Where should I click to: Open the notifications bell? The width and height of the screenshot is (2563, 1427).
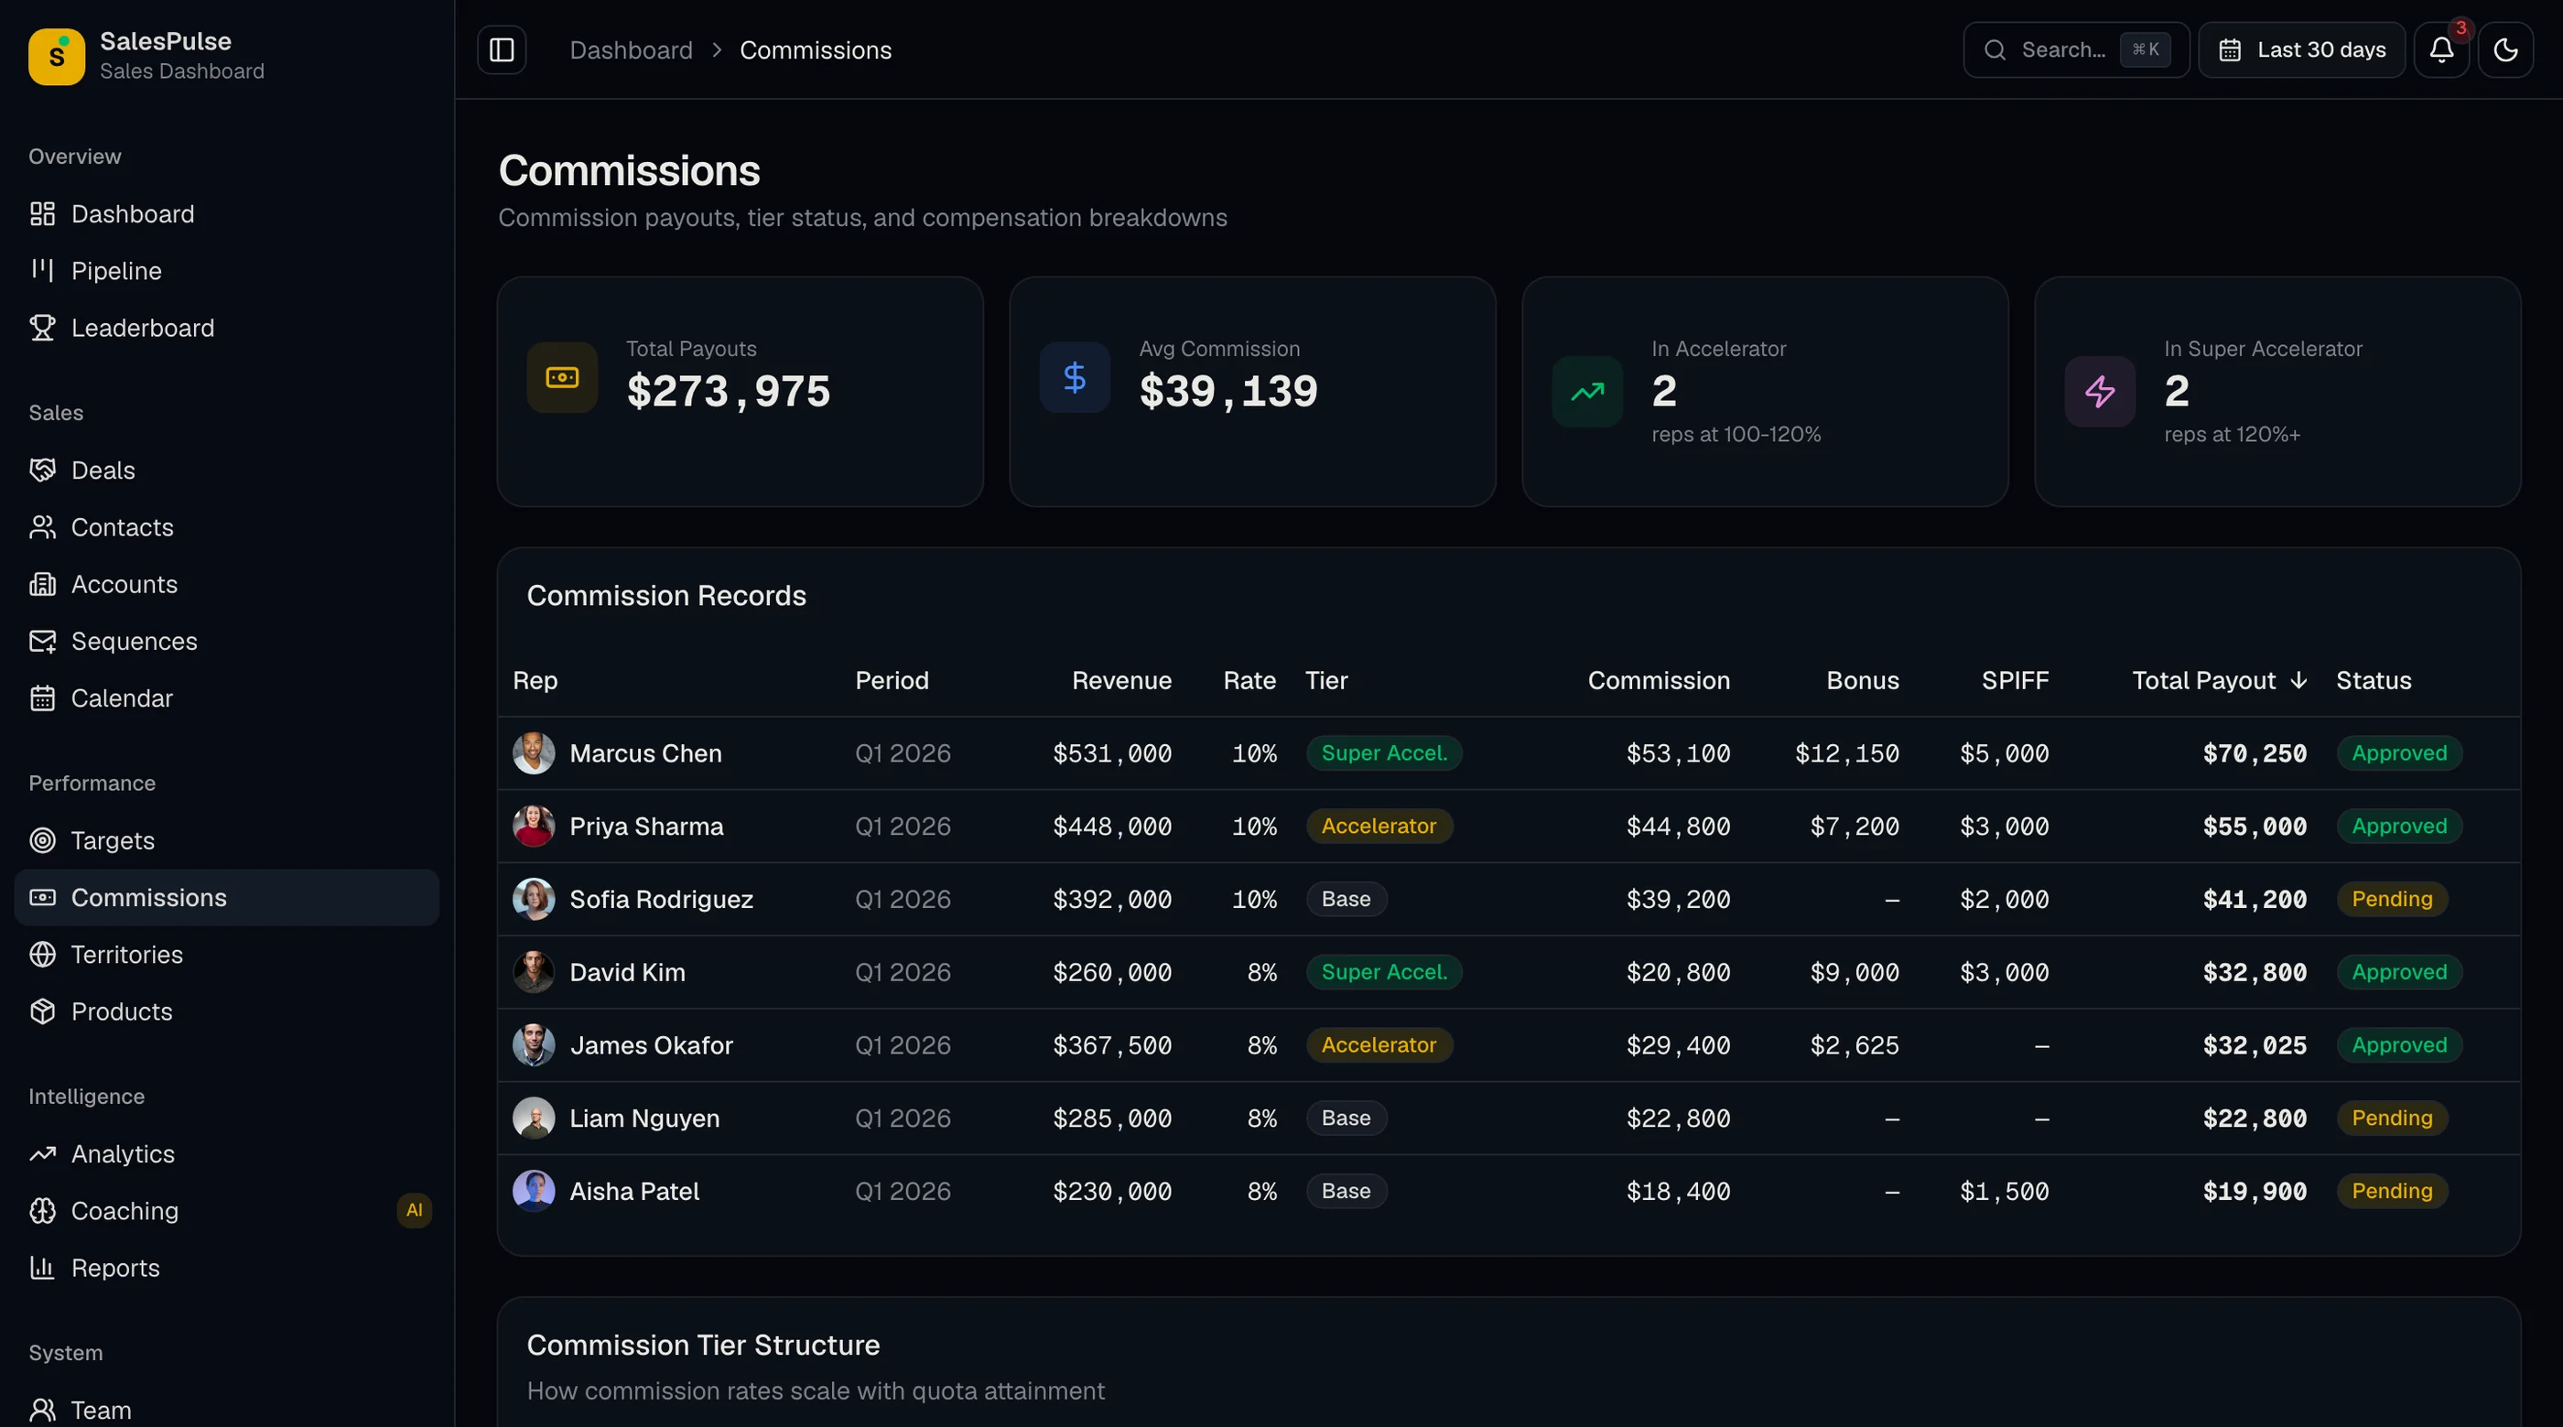pos(2441,49)
